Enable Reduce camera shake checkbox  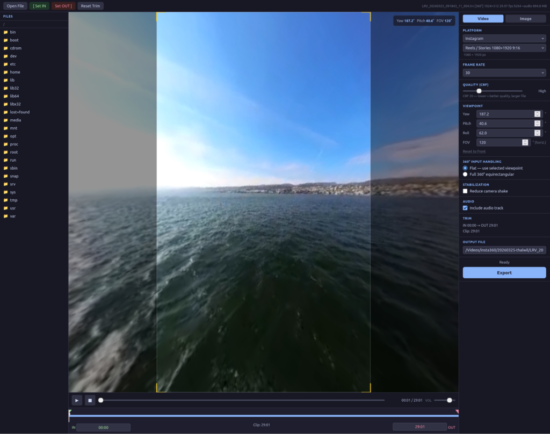(x=465, y=191)
